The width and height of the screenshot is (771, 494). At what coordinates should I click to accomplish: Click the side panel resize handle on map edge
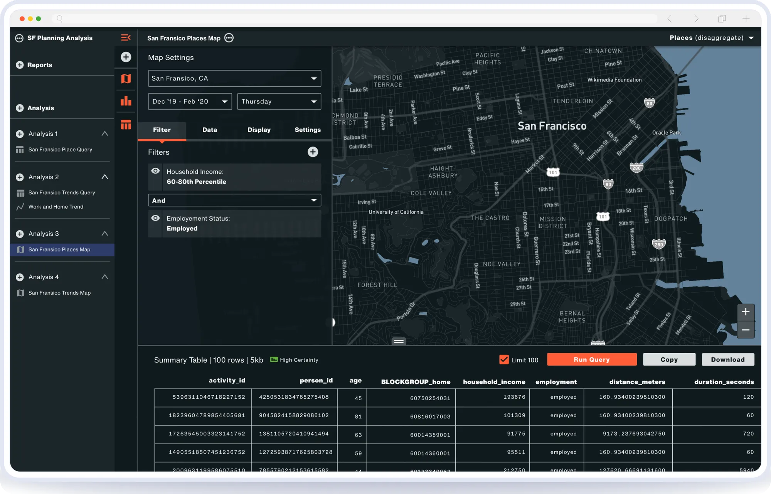(333, 322)
